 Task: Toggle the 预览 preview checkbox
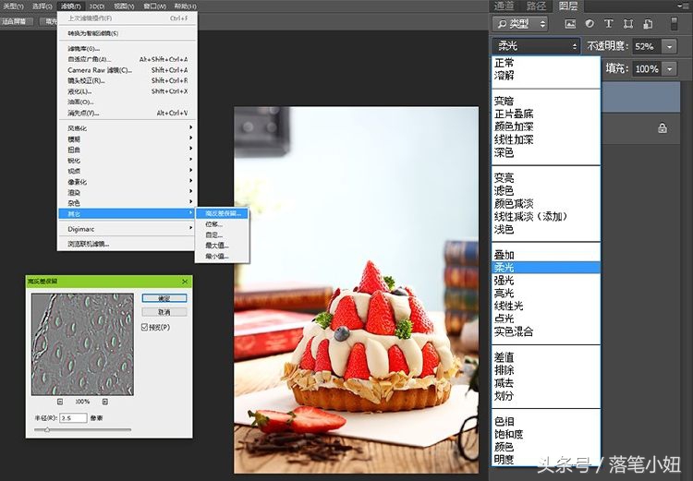tap(144, 327)
